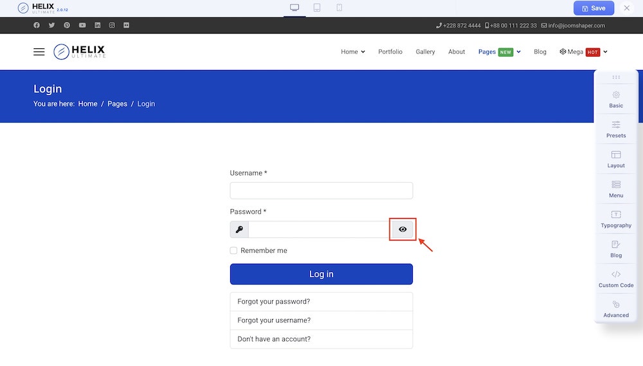Switch to tablet preview device icon
The height and width of the screenshot is (366, 643).
click(317, 8)
